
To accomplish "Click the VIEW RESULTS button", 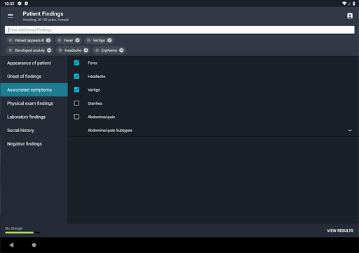I will (x=340, y=231).
